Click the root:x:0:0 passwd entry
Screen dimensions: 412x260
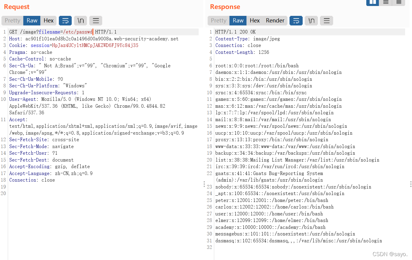pos(257,66)
